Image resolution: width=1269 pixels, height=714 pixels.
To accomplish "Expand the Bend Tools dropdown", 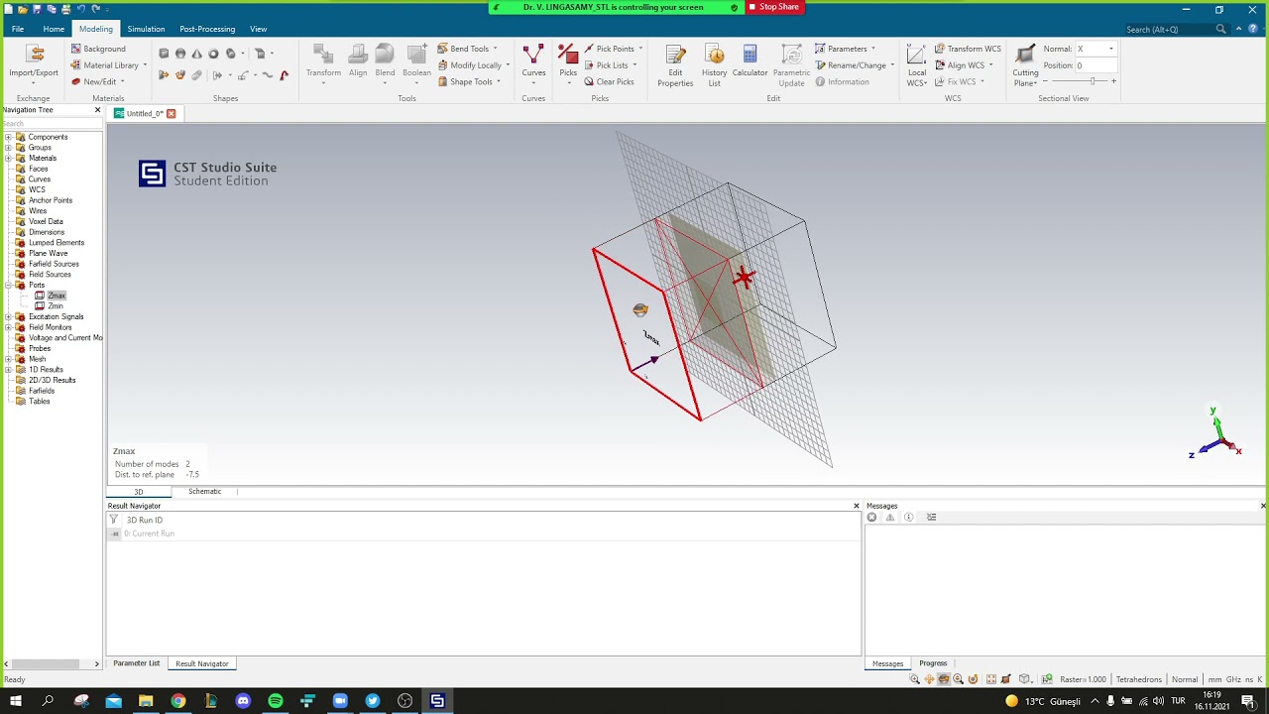I will pos(495,49).
